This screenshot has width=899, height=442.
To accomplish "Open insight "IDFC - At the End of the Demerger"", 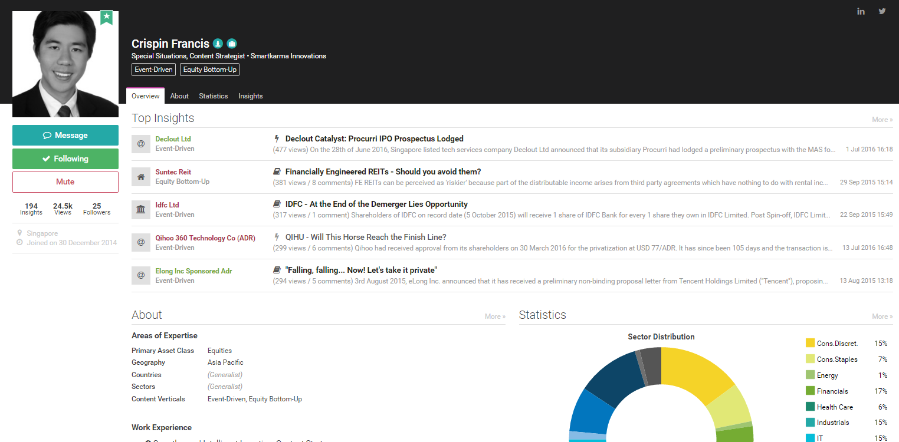I will (376, 204).
